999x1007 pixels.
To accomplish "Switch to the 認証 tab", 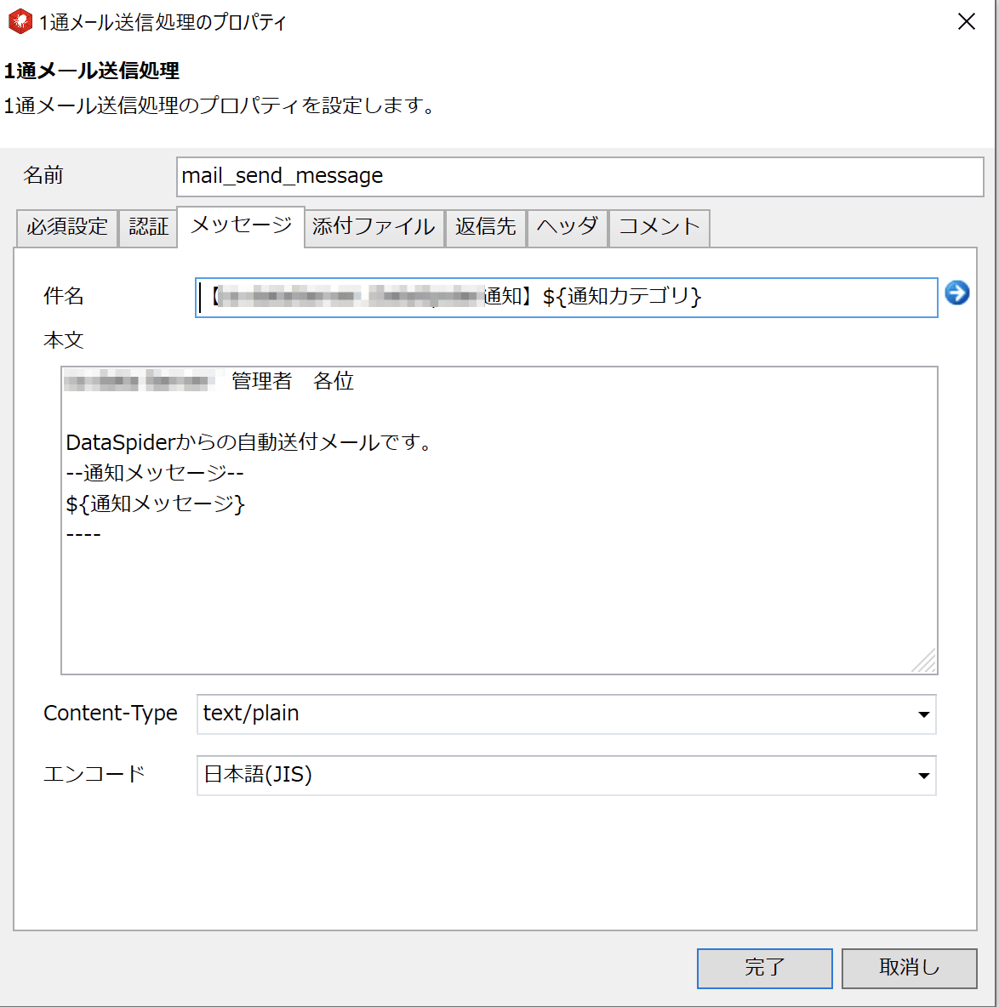I will 147,227.
